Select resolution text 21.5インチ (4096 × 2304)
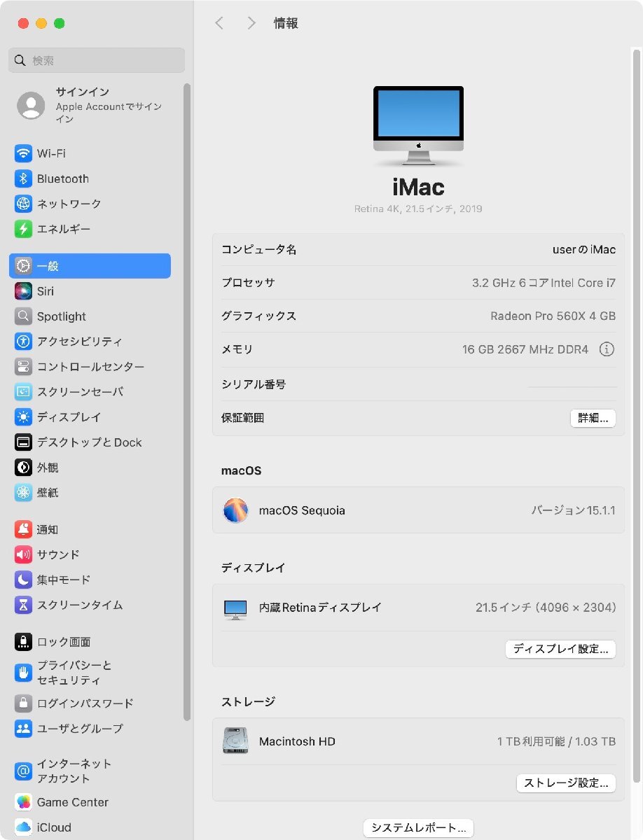 (x=546, y=608)
